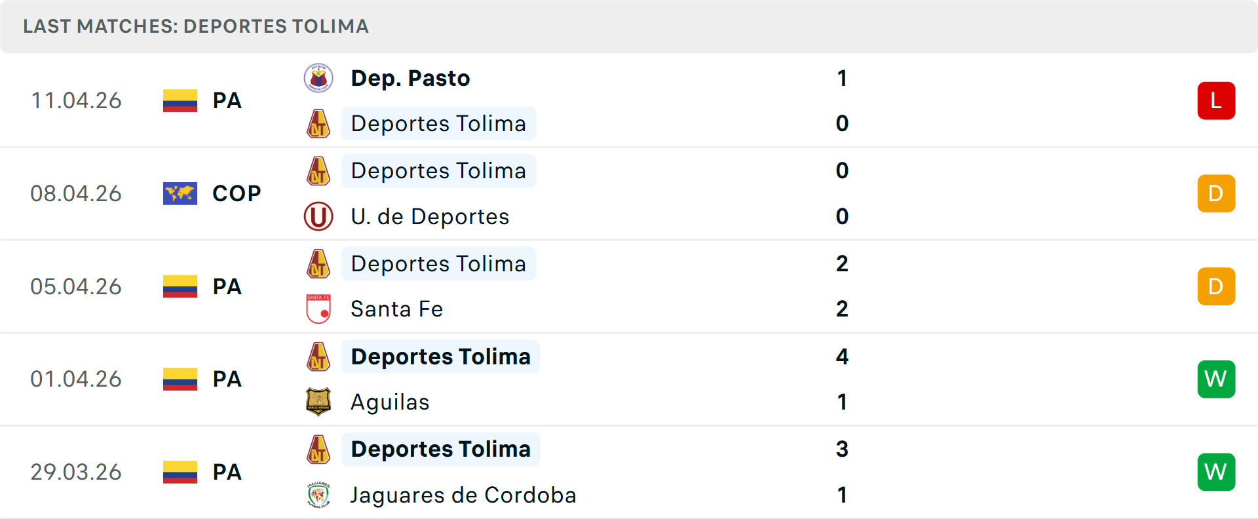Screen dimensions: 1258x519
Task: Select the COP competition label
Action: coord(235,193)
